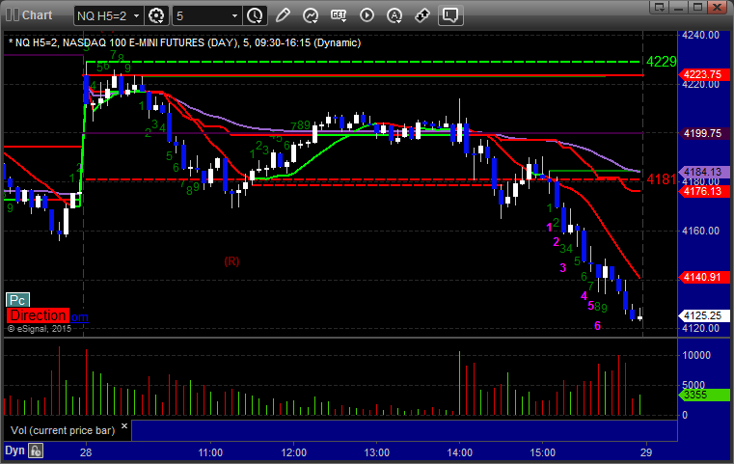Click the window link bars icon beside Chart

coord(13,15)
